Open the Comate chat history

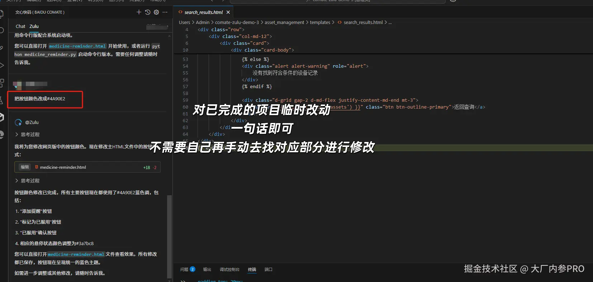click(148, 12)
